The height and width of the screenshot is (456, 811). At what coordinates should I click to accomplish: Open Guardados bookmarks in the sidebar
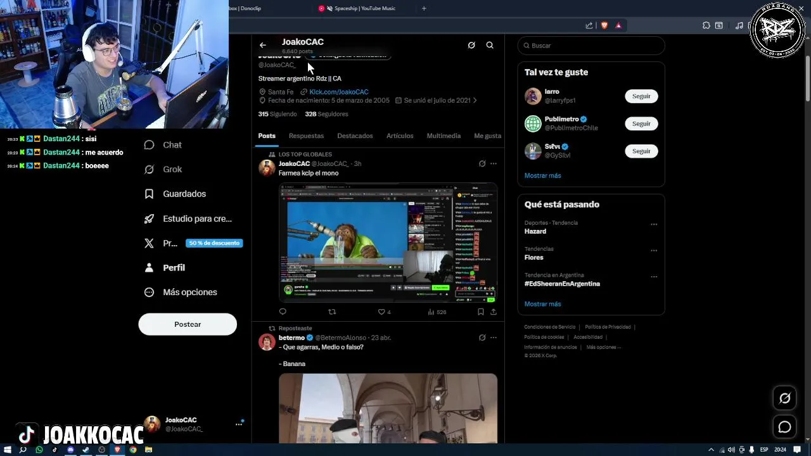175,194
